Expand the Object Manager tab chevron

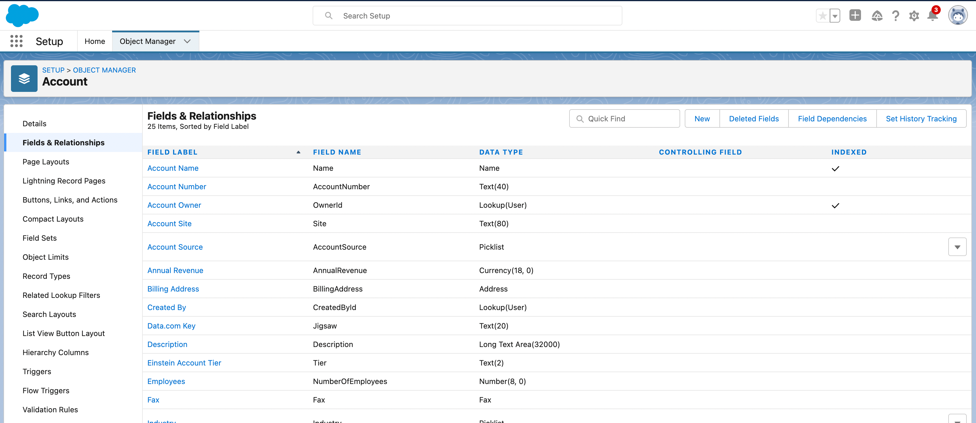pyautogui.click(x=187, y=41)
